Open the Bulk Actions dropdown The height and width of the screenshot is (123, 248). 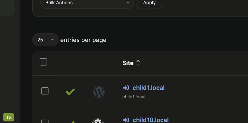click(x=87, y=3)
